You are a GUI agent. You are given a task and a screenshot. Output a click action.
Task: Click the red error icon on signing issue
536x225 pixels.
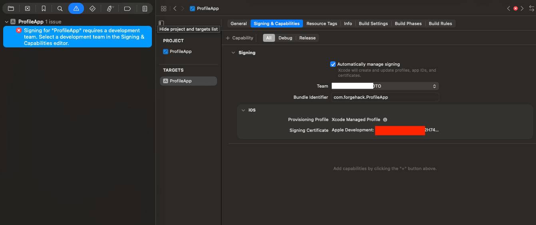coord(18,30)
